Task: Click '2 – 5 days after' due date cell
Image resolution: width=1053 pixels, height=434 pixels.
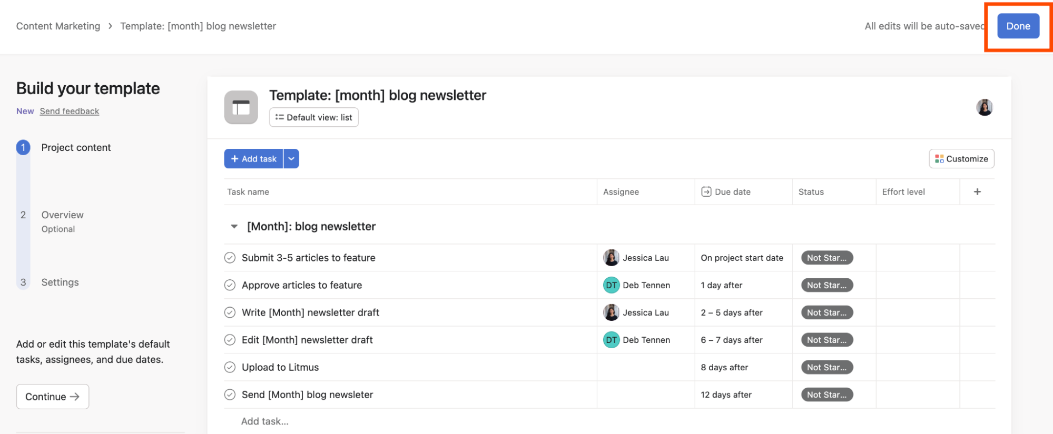Action: pos(743,312)
